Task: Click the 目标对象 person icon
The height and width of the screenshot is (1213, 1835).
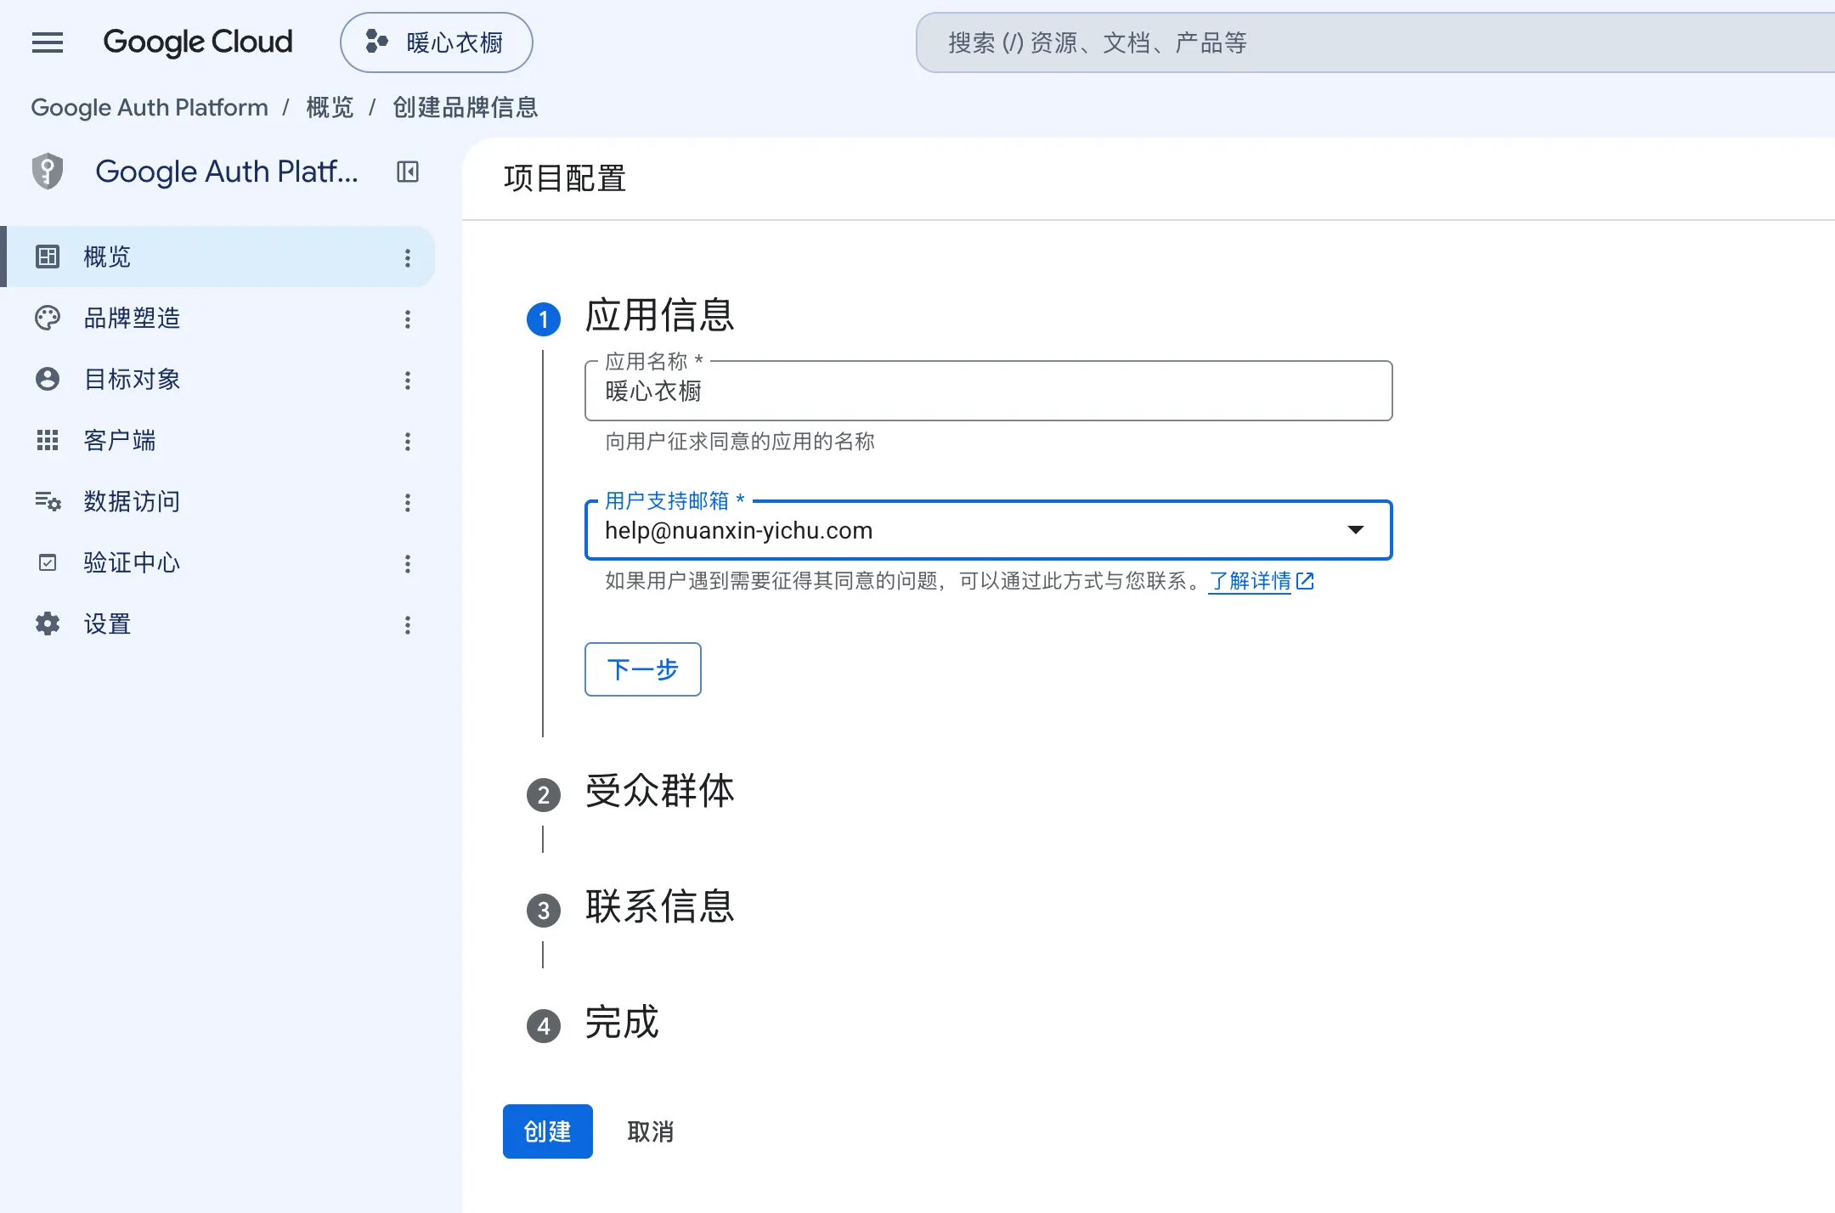Action: (48, 379)
